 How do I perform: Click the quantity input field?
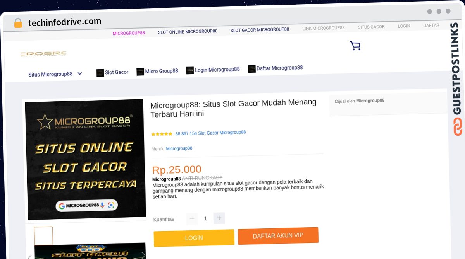point(205,218)
